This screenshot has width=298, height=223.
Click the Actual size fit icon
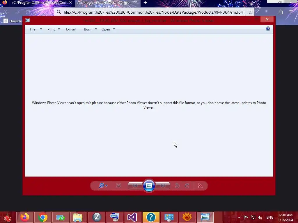pos(119,186)
